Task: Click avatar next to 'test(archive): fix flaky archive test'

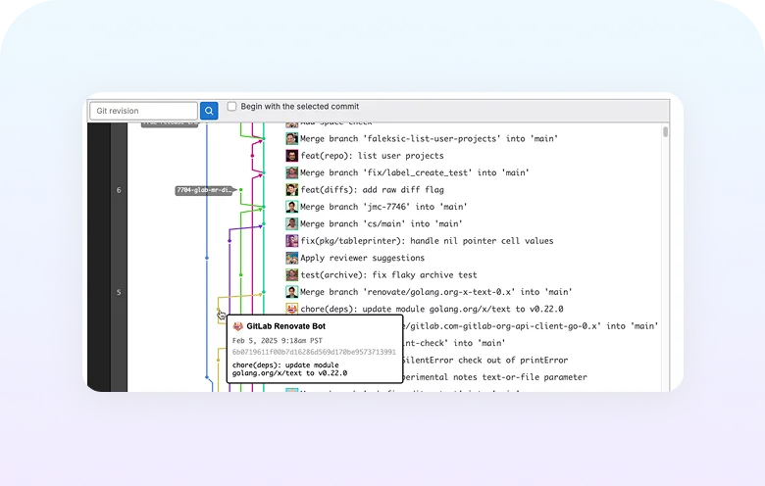Action: click(x=292, y=275)
